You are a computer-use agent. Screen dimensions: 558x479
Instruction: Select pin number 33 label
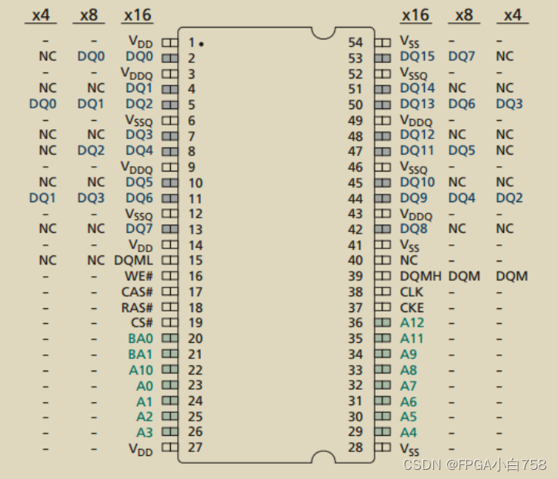tap(355, 370)
